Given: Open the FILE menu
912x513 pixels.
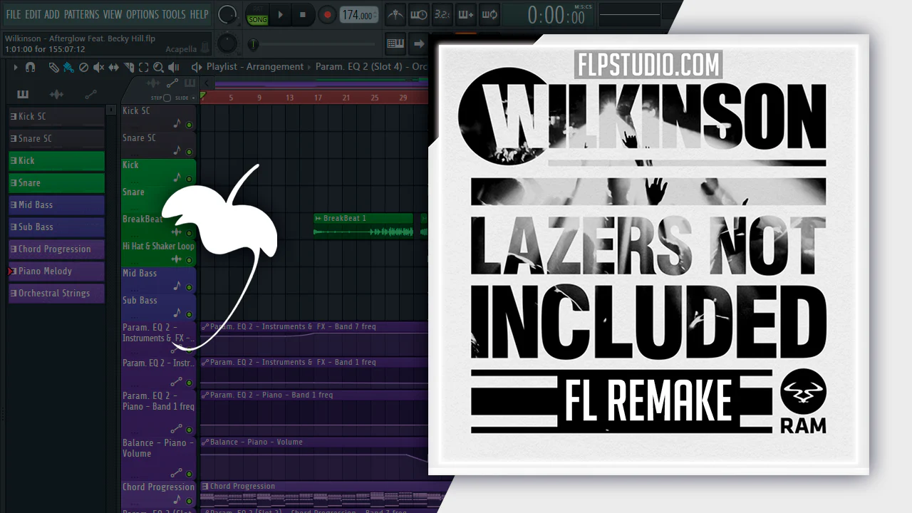Looking at the screenshot, I should (13, 14).
